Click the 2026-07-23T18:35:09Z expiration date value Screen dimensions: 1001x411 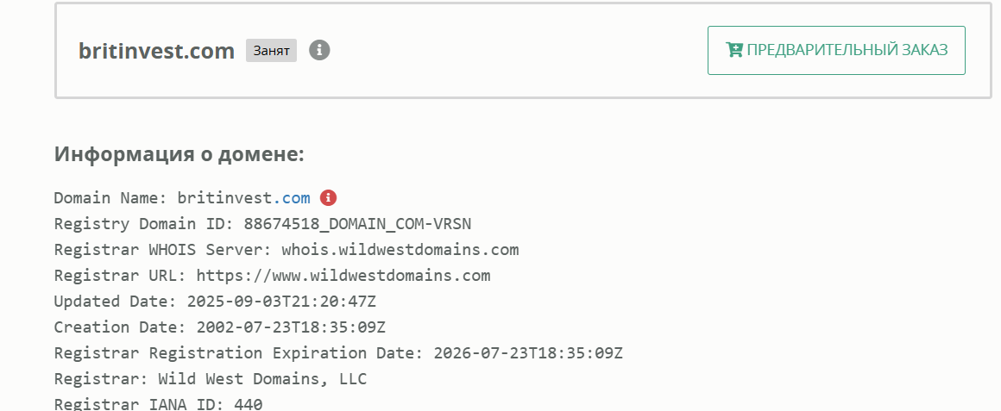click(528, 353)
